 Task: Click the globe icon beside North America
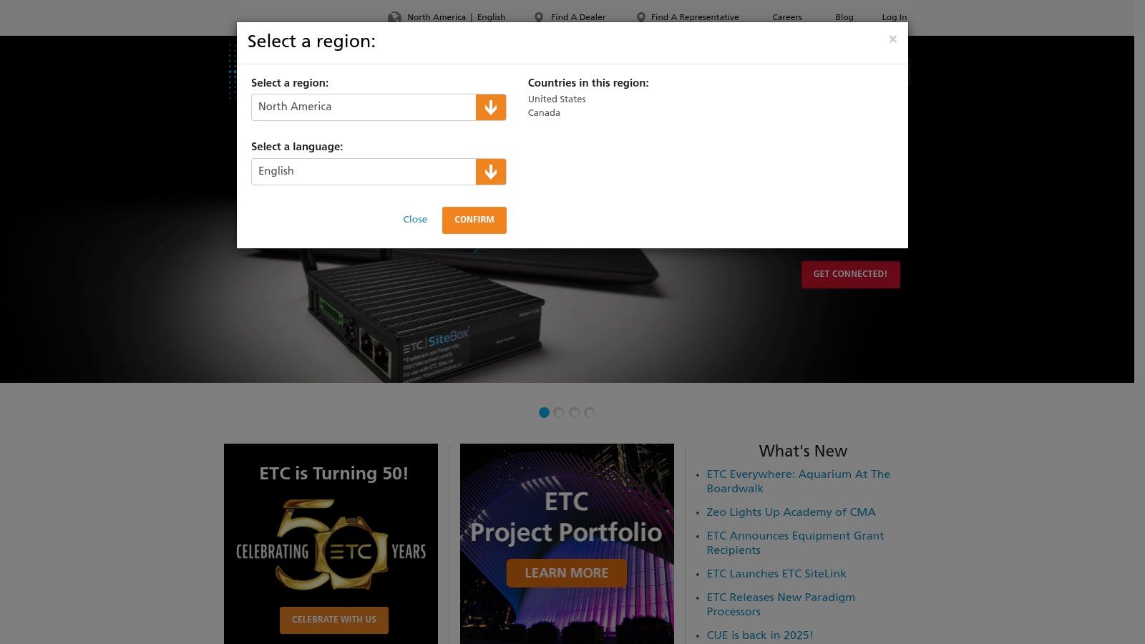pyautogui.click(x=394, y=17)
